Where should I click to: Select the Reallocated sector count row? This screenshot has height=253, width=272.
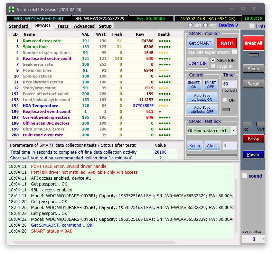[95, 58]
